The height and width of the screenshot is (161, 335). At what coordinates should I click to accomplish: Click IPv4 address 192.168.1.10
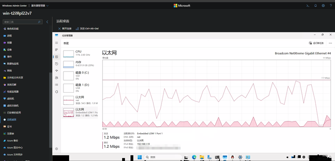click(143, 144)
